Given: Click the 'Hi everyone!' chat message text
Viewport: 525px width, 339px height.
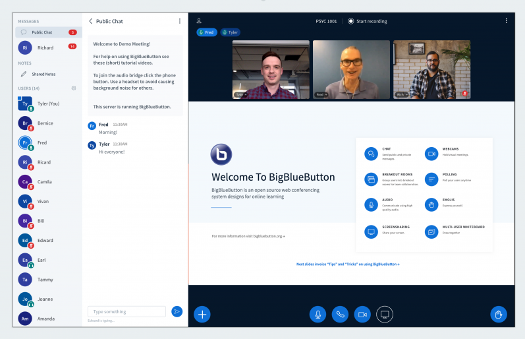Looking at the screenshot, I should 111,152.
